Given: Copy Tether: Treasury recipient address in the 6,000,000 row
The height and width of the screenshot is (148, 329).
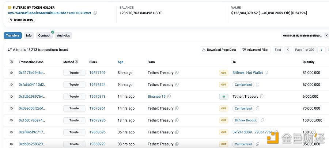Looking at the screenshot, I should click(262, 97).
